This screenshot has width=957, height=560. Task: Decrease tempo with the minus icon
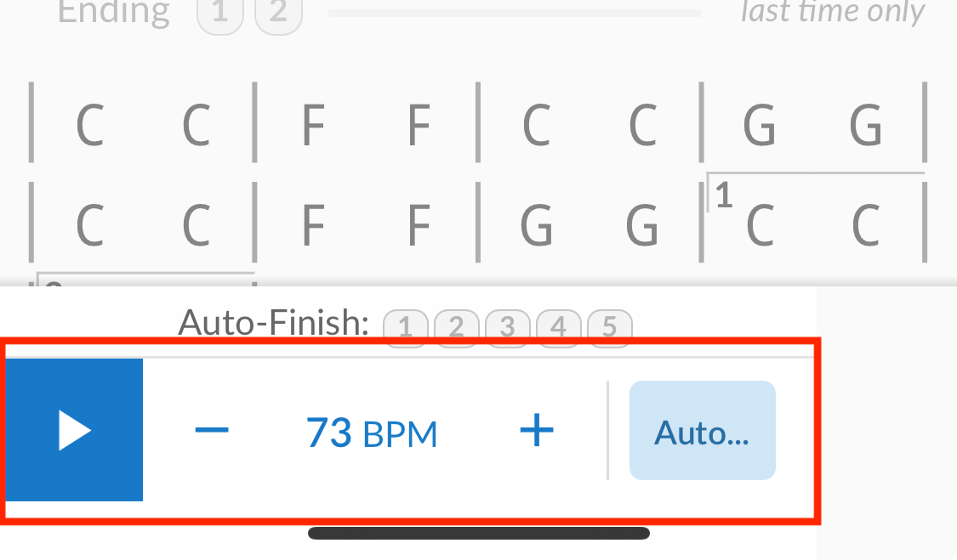click(212, 430)
